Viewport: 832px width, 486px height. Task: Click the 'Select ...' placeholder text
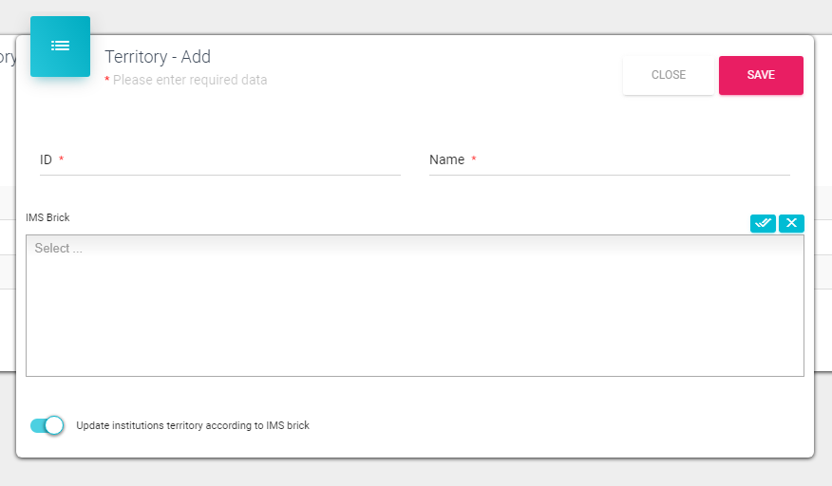[59, 249]
